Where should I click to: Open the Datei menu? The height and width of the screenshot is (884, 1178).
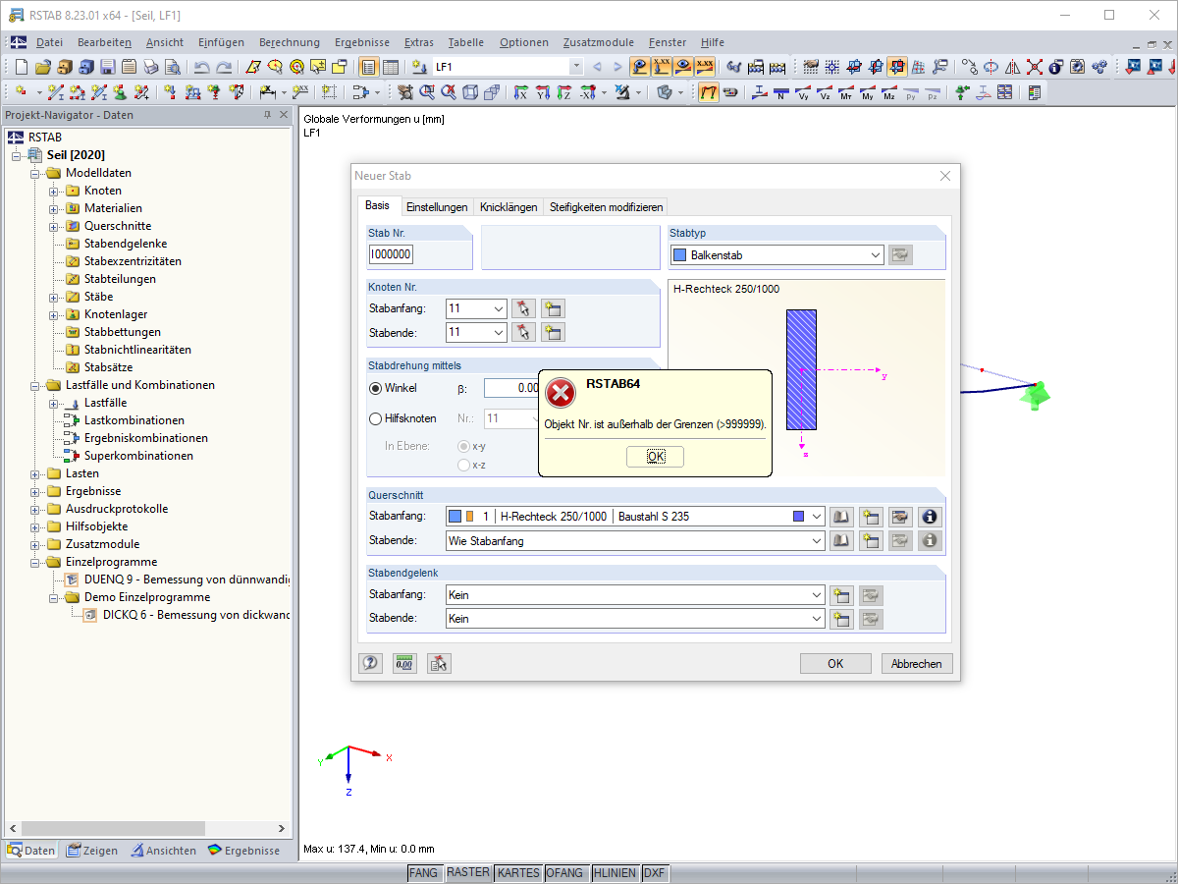pyautogui.click(x=49, y=42)
